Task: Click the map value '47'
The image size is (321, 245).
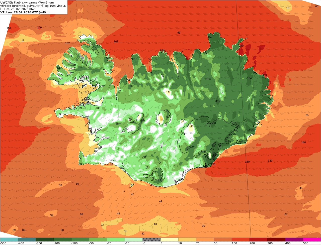Action: coord(132,194)
